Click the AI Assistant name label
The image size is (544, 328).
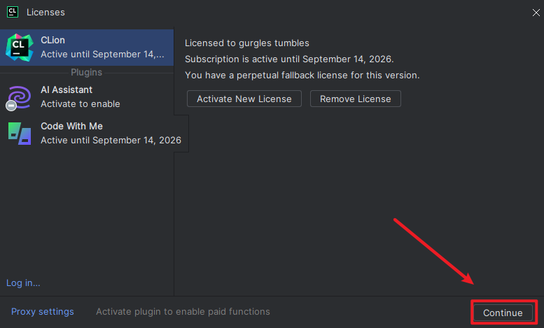coord(67,90)
